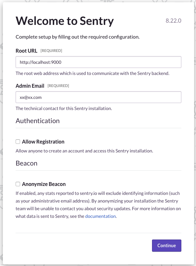Open the documentation link
Image resolution: width=196 pixels, height=266 pixels.
point(100,216)
